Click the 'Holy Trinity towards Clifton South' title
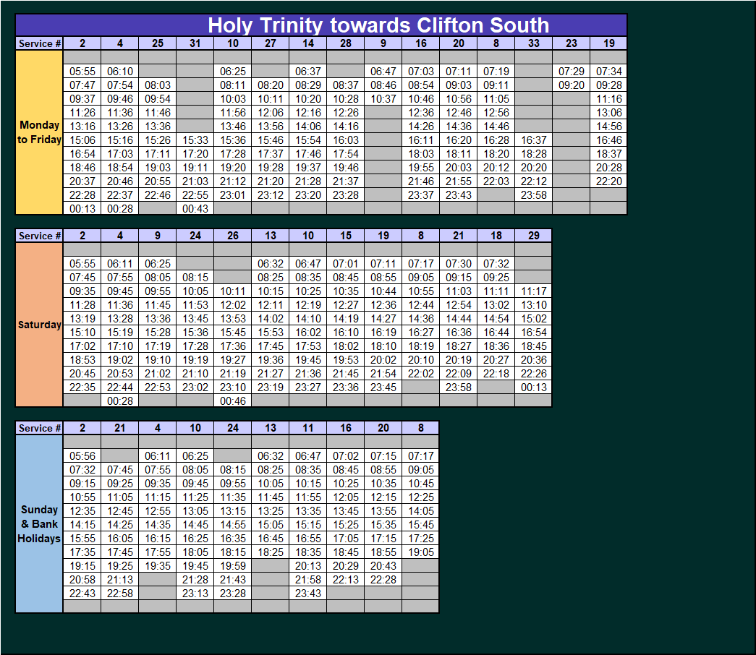Screen dimensions: 756x655 pos(378,25)
